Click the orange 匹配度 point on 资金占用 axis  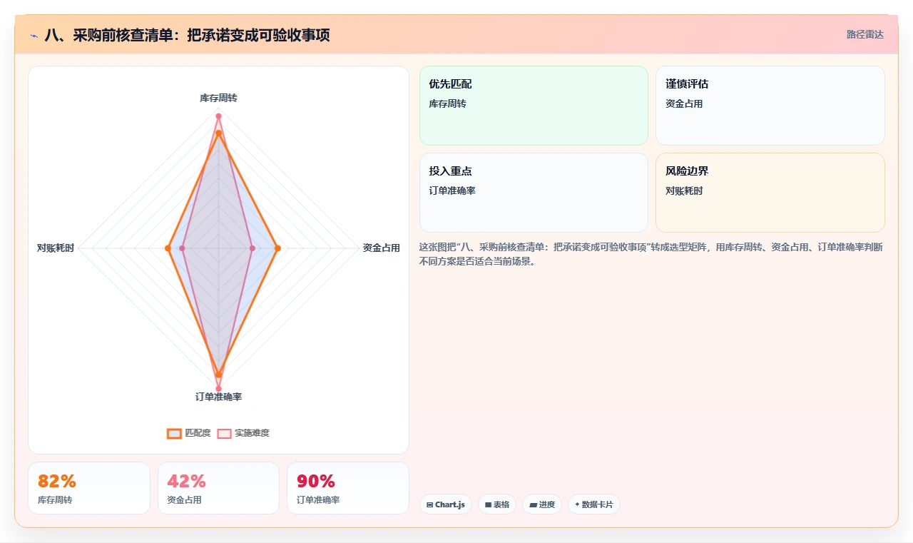(277, 248)
